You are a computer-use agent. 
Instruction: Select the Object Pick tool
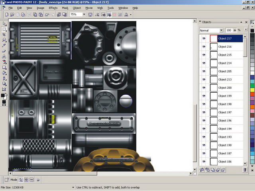pos(4,23)
